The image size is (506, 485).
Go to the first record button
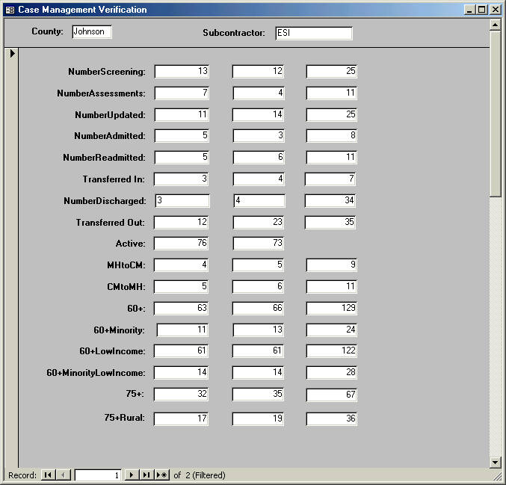(48, 475)
